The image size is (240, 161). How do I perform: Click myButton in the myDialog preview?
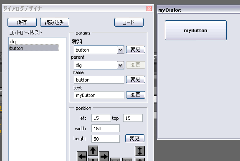196,30
